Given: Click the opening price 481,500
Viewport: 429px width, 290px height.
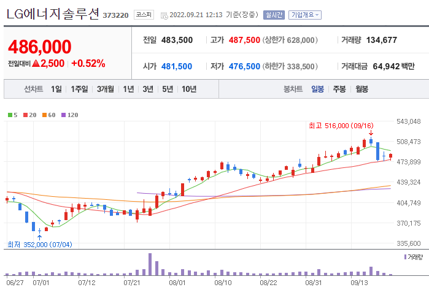Looking at the screenshot, I should 177,66.
